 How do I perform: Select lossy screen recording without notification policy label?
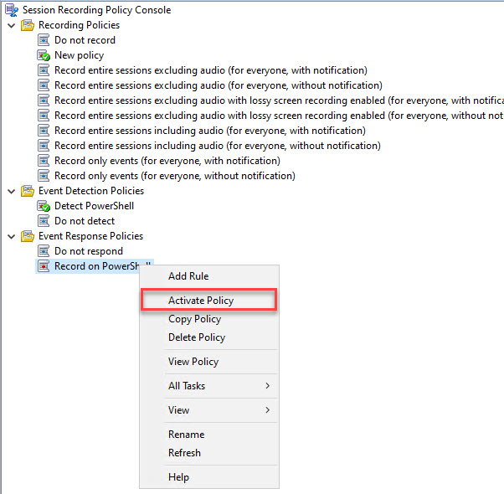coord(279,116)
